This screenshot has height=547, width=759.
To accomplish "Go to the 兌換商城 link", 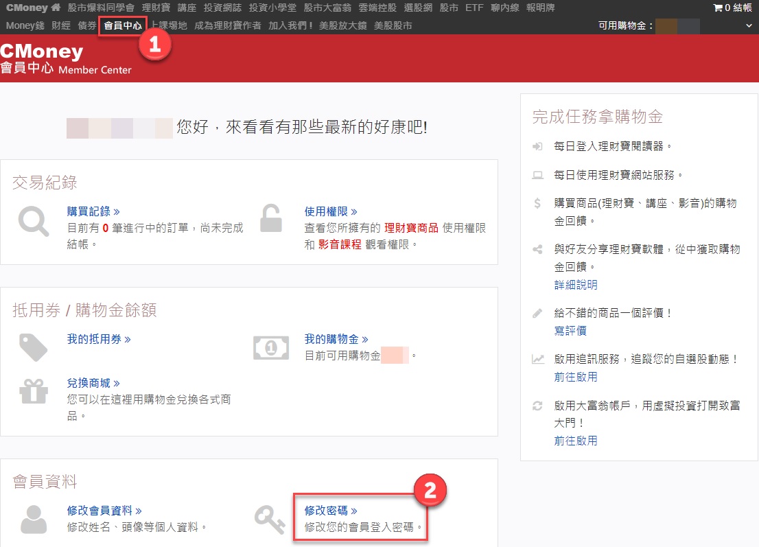I will 93,383.
